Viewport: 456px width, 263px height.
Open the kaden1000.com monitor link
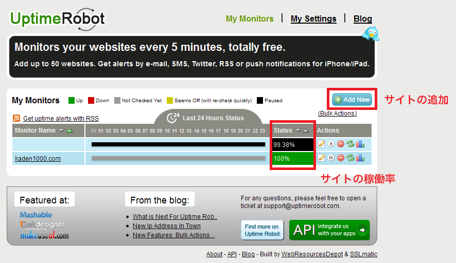38,159
